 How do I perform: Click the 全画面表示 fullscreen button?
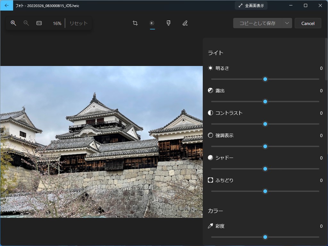point(251,5)
